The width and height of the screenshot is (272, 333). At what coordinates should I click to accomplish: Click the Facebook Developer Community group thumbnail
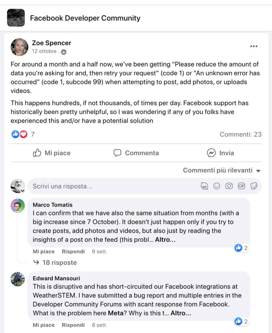tap(16, 18)
